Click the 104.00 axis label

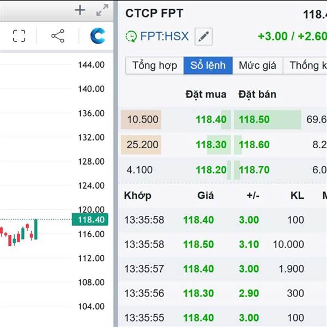click(x=91, y=306)
